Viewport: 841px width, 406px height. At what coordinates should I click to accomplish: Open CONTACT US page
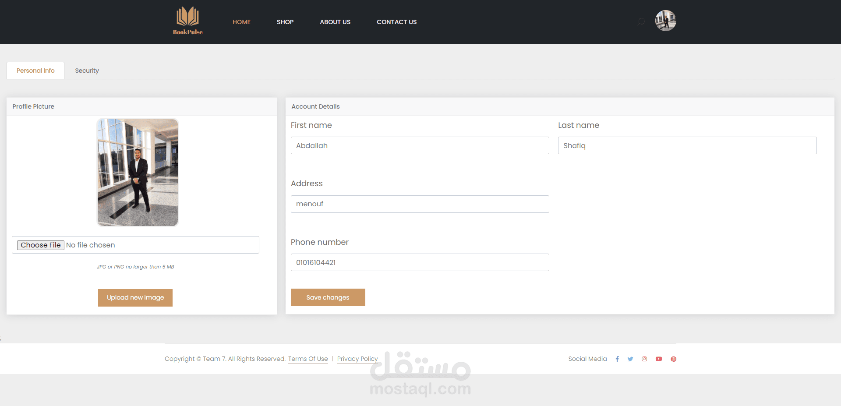[397, 22]
